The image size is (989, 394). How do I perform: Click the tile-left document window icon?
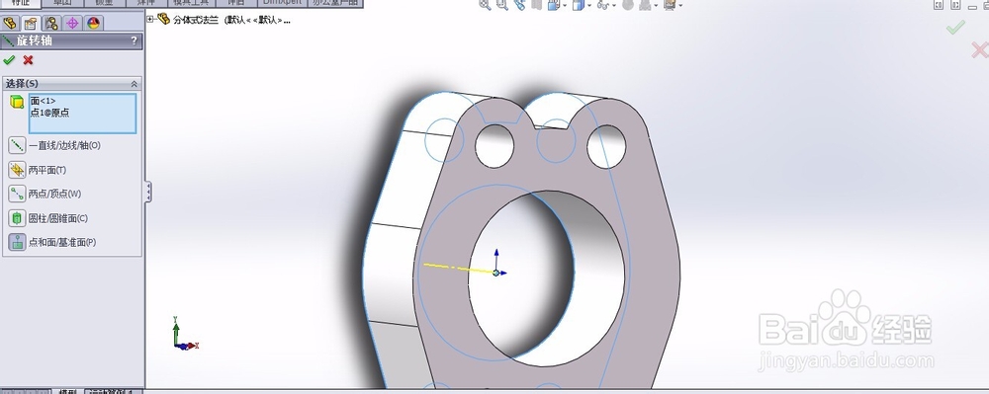tap(940, 4)
